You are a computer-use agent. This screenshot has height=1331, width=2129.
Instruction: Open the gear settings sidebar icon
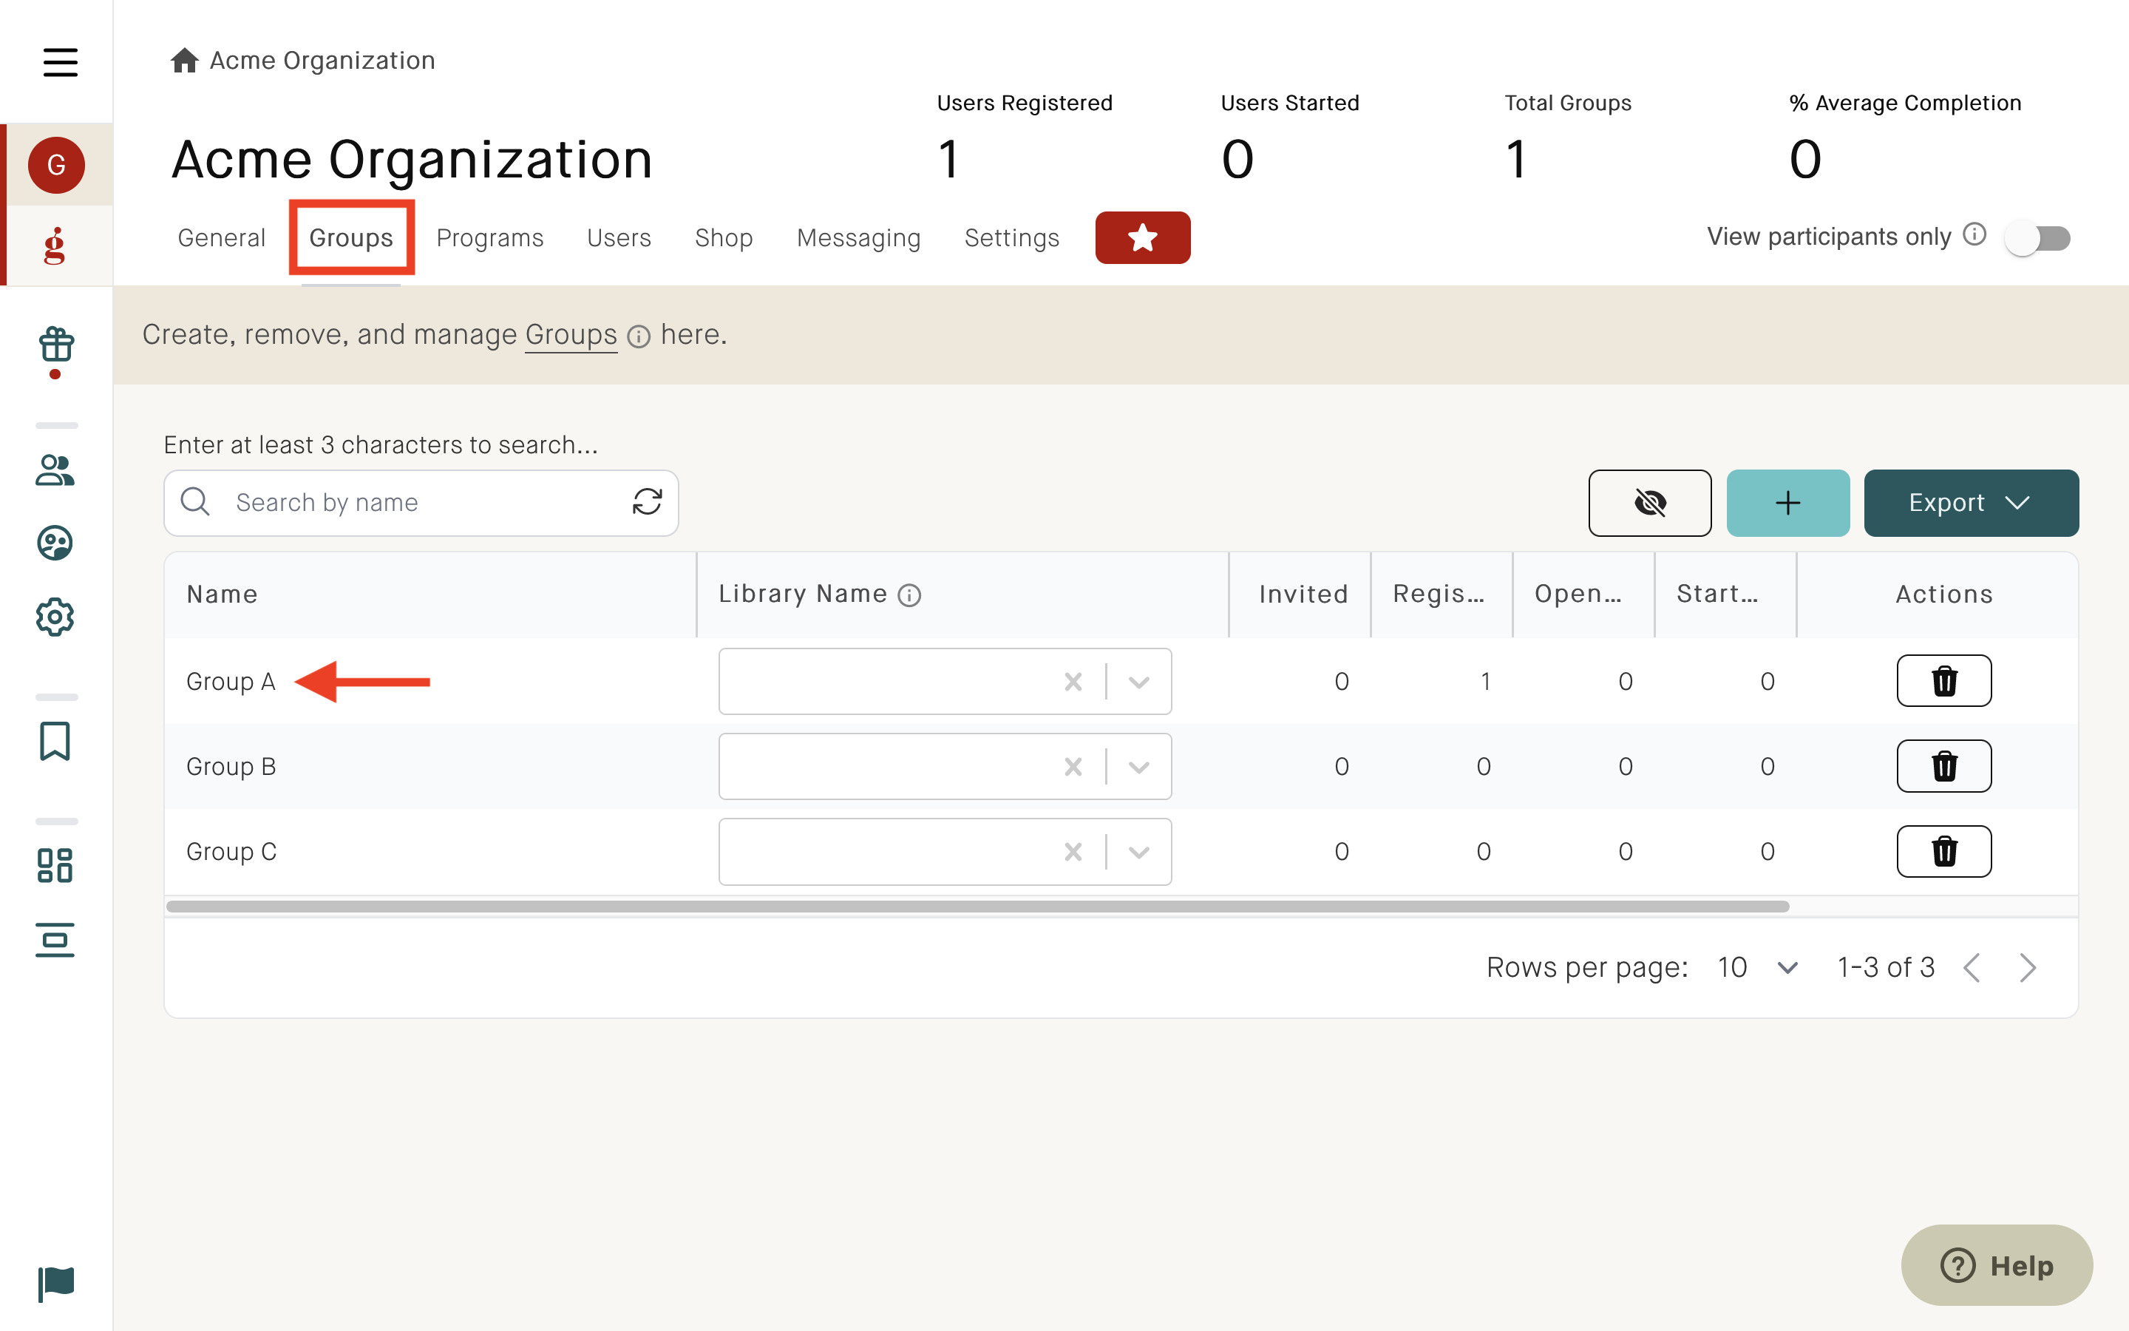tap(55, 617)
